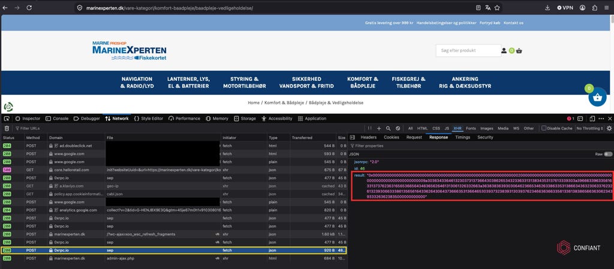This screenshot has height=269, width=614.
Task: Click the red error count badge
Action: 570,119
